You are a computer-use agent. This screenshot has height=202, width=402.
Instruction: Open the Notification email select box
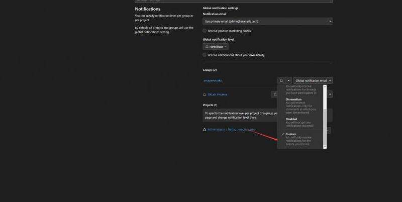click(x=267, y=22)
